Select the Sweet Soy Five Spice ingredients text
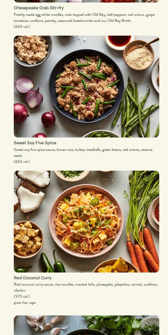 (83, 153)
